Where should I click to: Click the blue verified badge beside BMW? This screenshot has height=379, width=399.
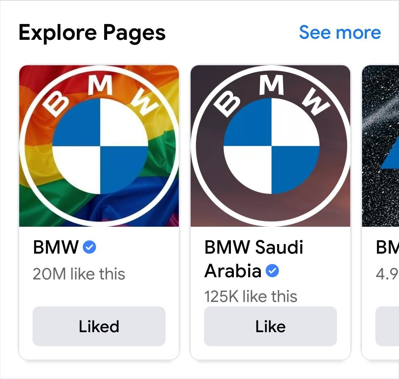89,247
